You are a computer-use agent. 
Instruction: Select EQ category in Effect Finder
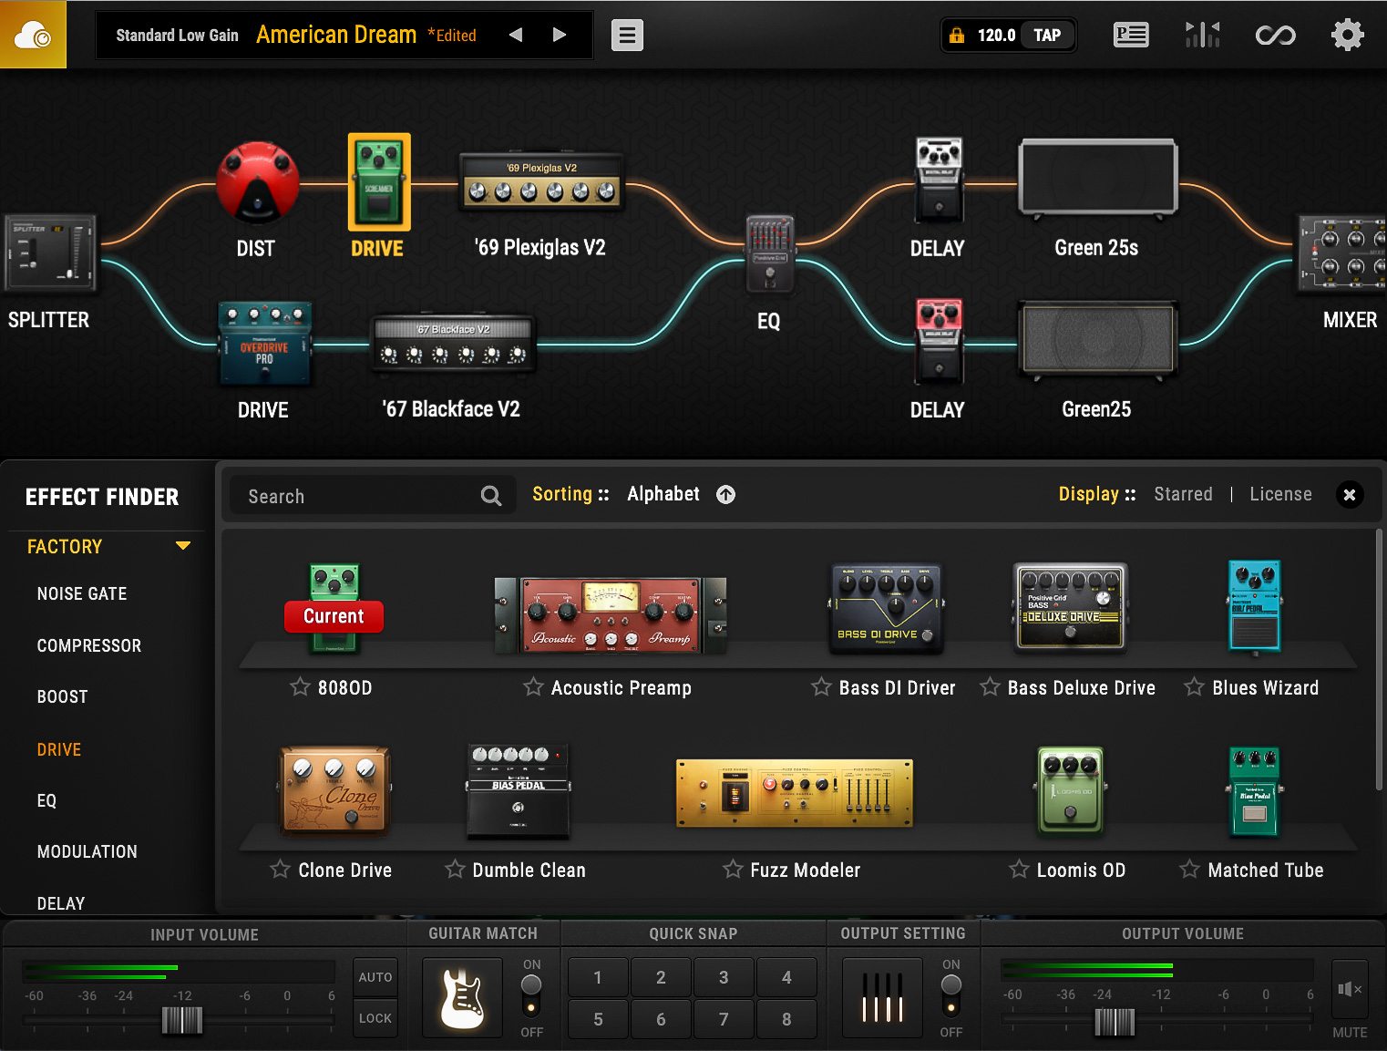click(x=46, y=800)
